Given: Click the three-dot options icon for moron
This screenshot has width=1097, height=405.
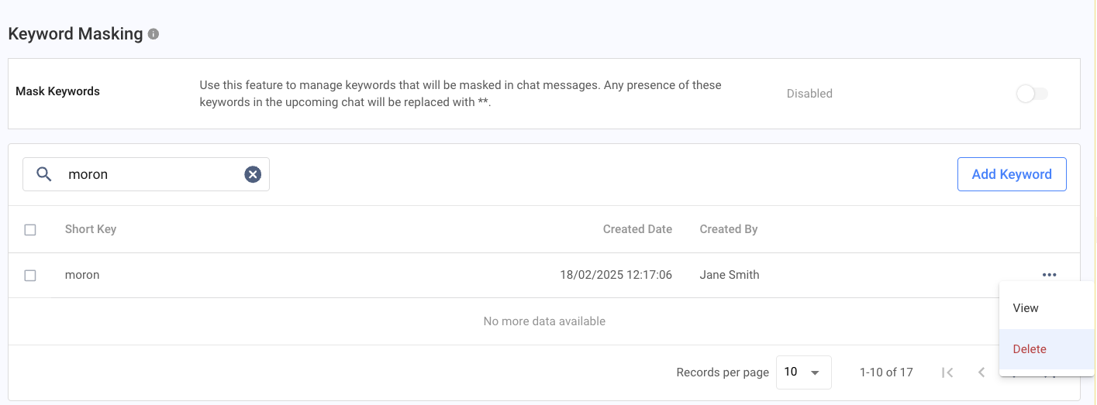Looking at the screenshot, I should (x=1049, y=275).
